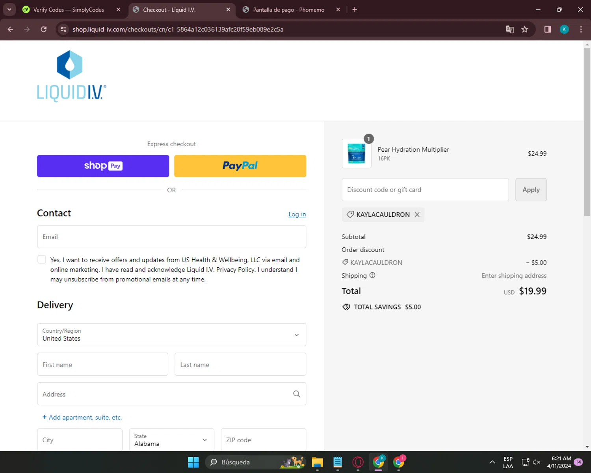Open Chrome three-dot menu
This screenshot has height=473, width=591.
click(581, 29)
